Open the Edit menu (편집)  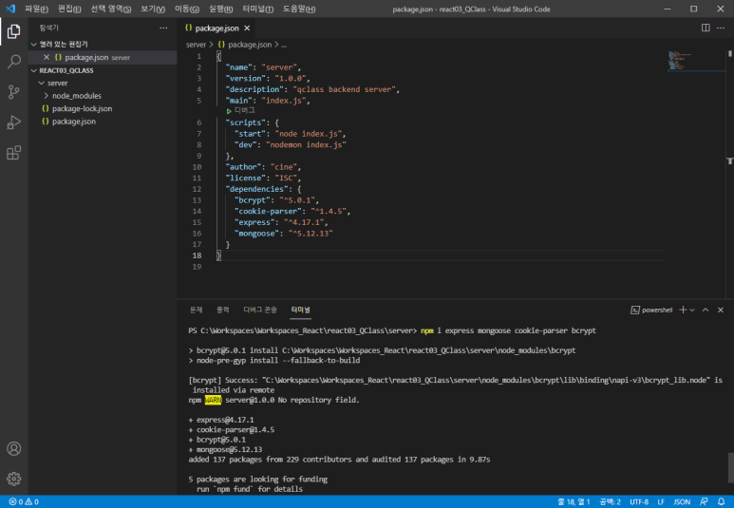[x=69, y=9]
